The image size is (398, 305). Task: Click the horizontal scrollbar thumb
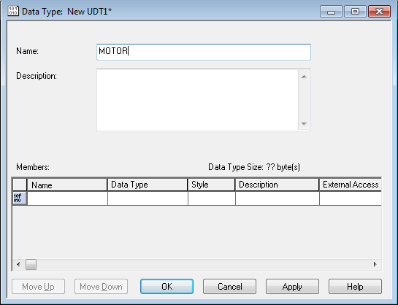coord(31,264)
